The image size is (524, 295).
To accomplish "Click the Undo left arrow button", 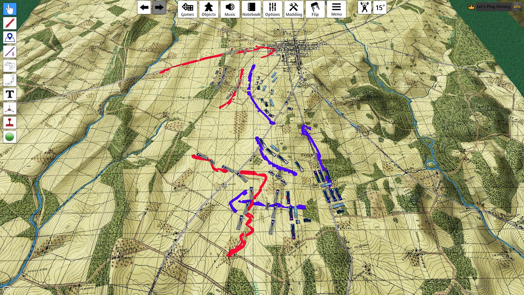I will click(144, 8).
